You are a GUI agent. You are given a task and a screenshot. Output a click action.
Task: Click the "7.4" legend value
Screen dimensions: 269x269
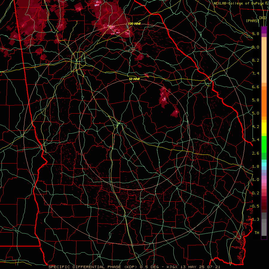[x=256, y=74]
